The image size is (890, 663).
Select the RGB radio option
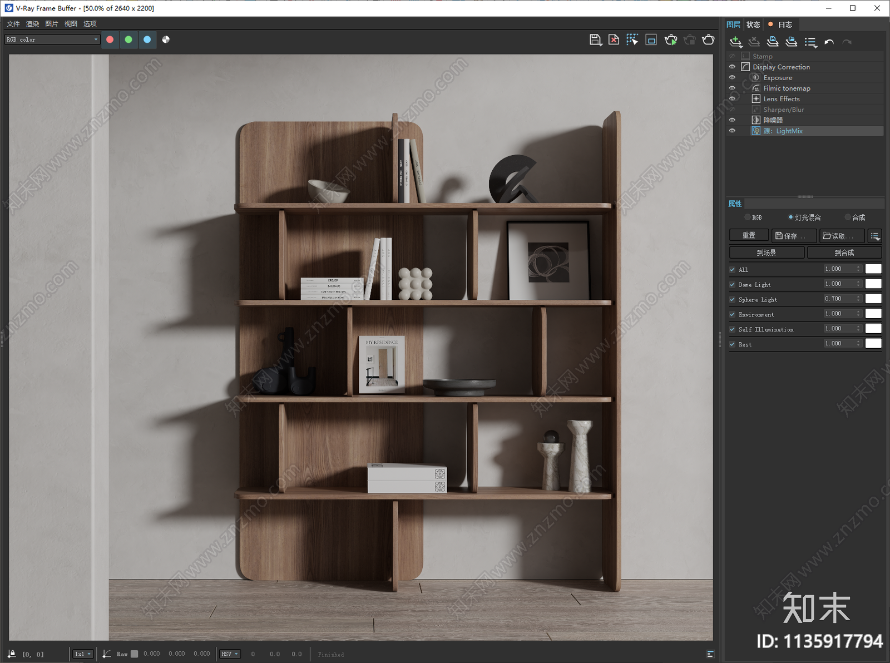[747, 217]
